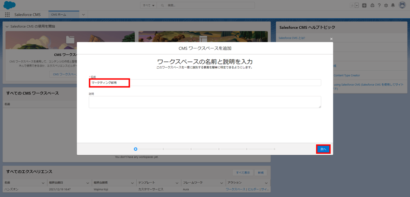Screen dimensions: 410x197
Task: Open the Content Type Creator help link
Action: pyautogui.click(x=346, y=75)
